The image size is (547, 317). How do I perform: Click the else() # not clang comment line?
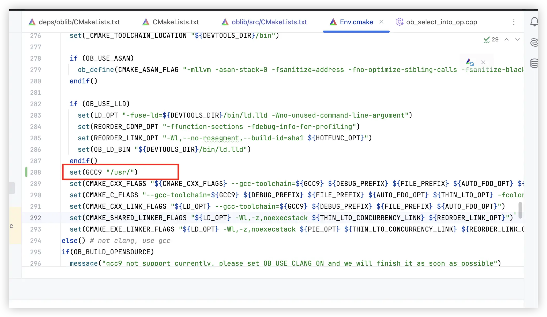(116, 241)
